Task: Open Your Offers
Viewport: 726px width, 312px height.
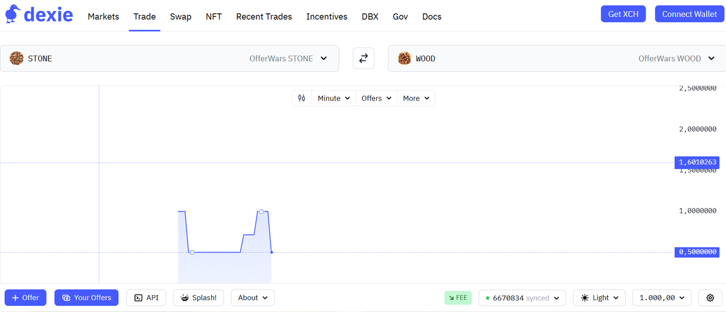Action: click(x=87, y=297)
